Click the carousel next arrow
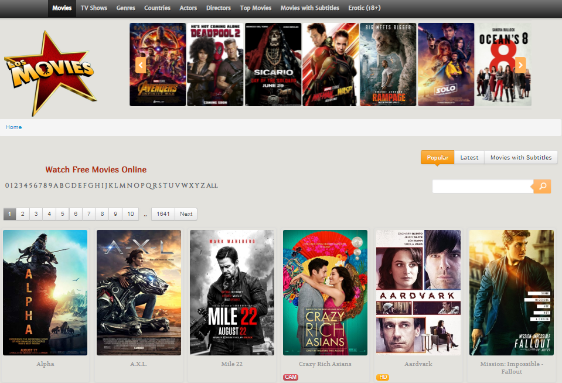The image size is (562, 383). [x=520, y=65]
